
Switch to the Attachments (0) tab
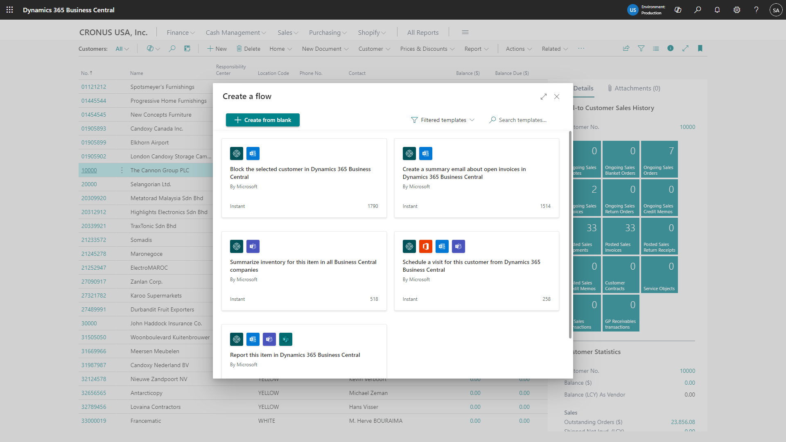coord(634,88)
